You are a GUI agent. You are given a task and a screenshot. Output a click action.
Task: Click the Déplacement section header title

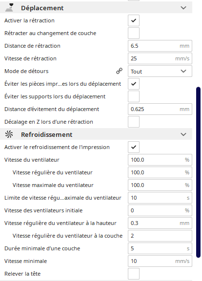[42, 8]
